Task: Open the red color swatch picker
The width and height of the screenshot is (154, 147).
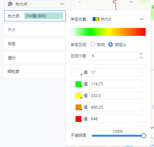Action: [x=78, y=119]
